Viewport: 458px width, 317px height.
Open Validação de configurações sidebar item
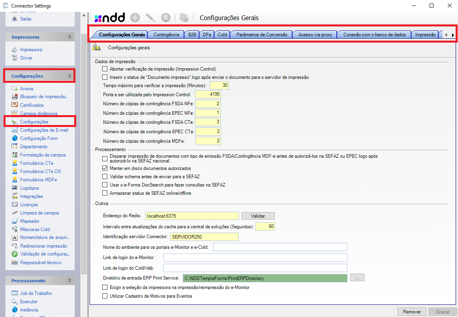[45, 254]
